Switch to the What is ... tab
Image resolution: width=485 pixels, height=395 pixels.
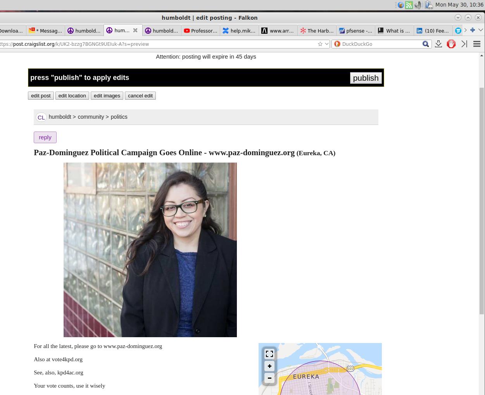394,31
